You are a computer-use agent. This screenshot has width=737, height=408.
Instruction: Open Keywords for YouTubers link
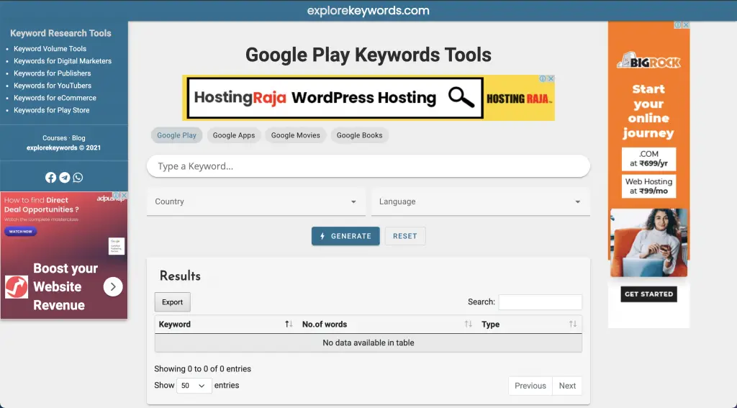[52, 85]
